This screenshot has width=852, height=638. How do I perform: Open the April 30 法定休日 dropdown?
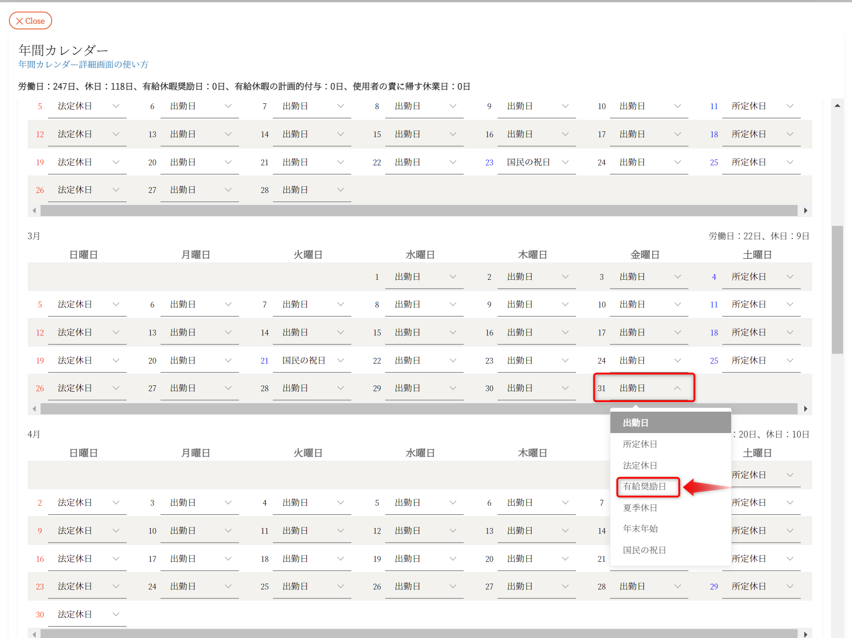pyautogui.click(x=87, y=614)
